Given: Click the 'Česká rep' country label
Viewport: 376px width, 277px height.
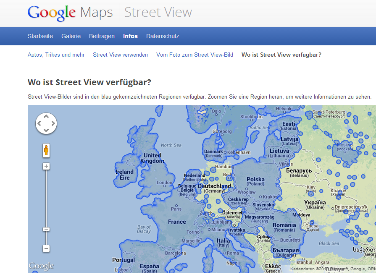Looking at the screenshot, I should point(238,199).
